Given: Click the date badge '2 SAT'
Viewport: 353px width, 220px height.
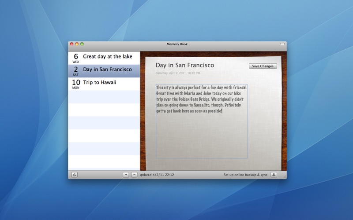Looking at the screenshot, I should point(75,71).
